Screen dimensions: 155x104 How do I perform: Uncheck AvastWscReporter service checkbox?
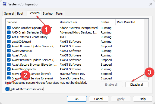[9, 69]
